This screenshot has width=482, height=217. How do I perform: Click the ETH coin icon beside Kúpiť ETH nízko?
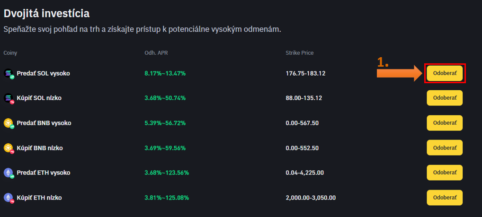(x=9, y=198)
